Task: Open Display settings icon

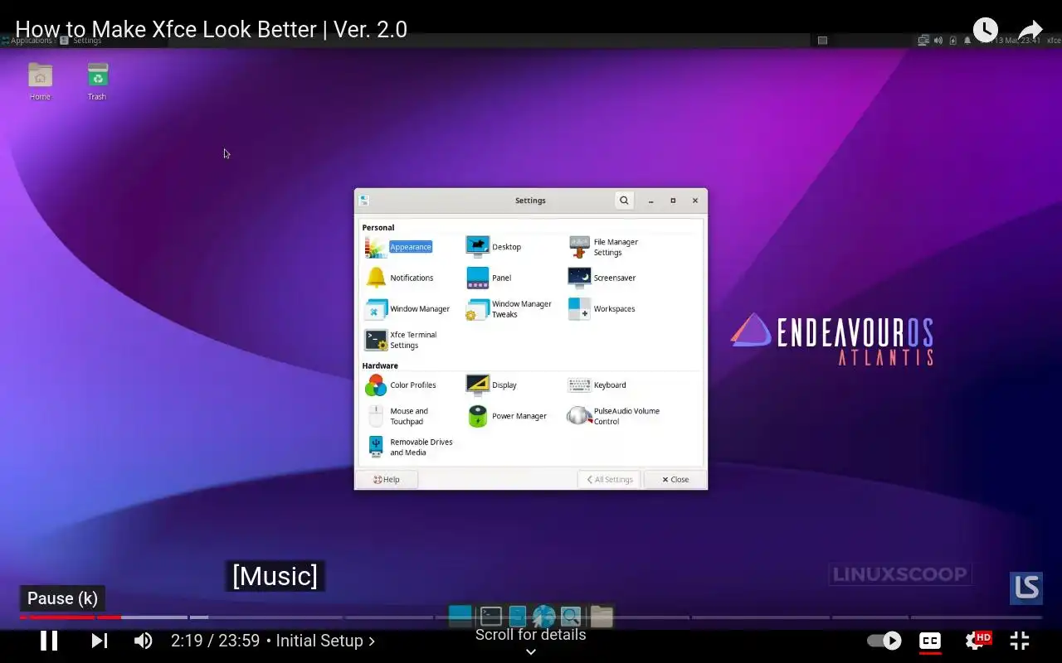Action: pyautogui.click(x=478, y=385)
